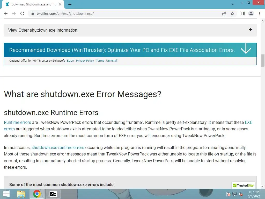Image resolution: width=265 pixels, height=199 pixels.
Task: Open the Terms link
Action: click(x=100, y=61)
